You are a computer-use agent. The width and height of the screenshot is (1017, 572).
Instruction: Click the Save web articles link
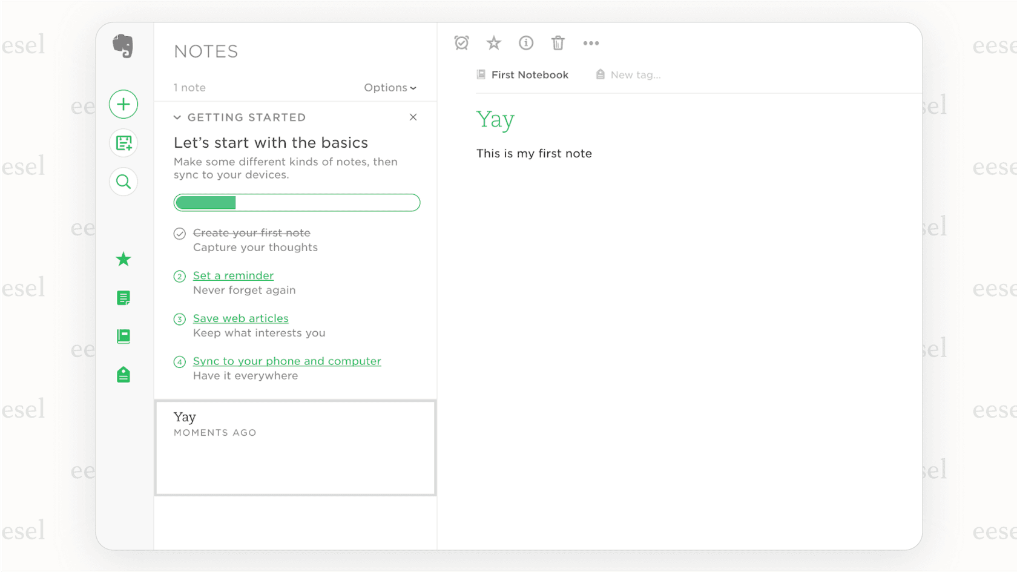pyautogui.click(x=240, y=318)
